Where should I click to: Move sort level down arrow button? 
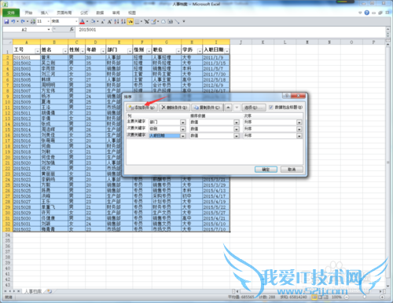(x=237, y=108)
